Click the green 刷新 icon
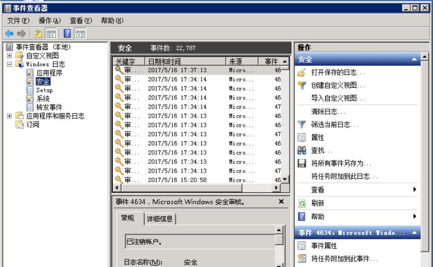 (x=302, y=204)
